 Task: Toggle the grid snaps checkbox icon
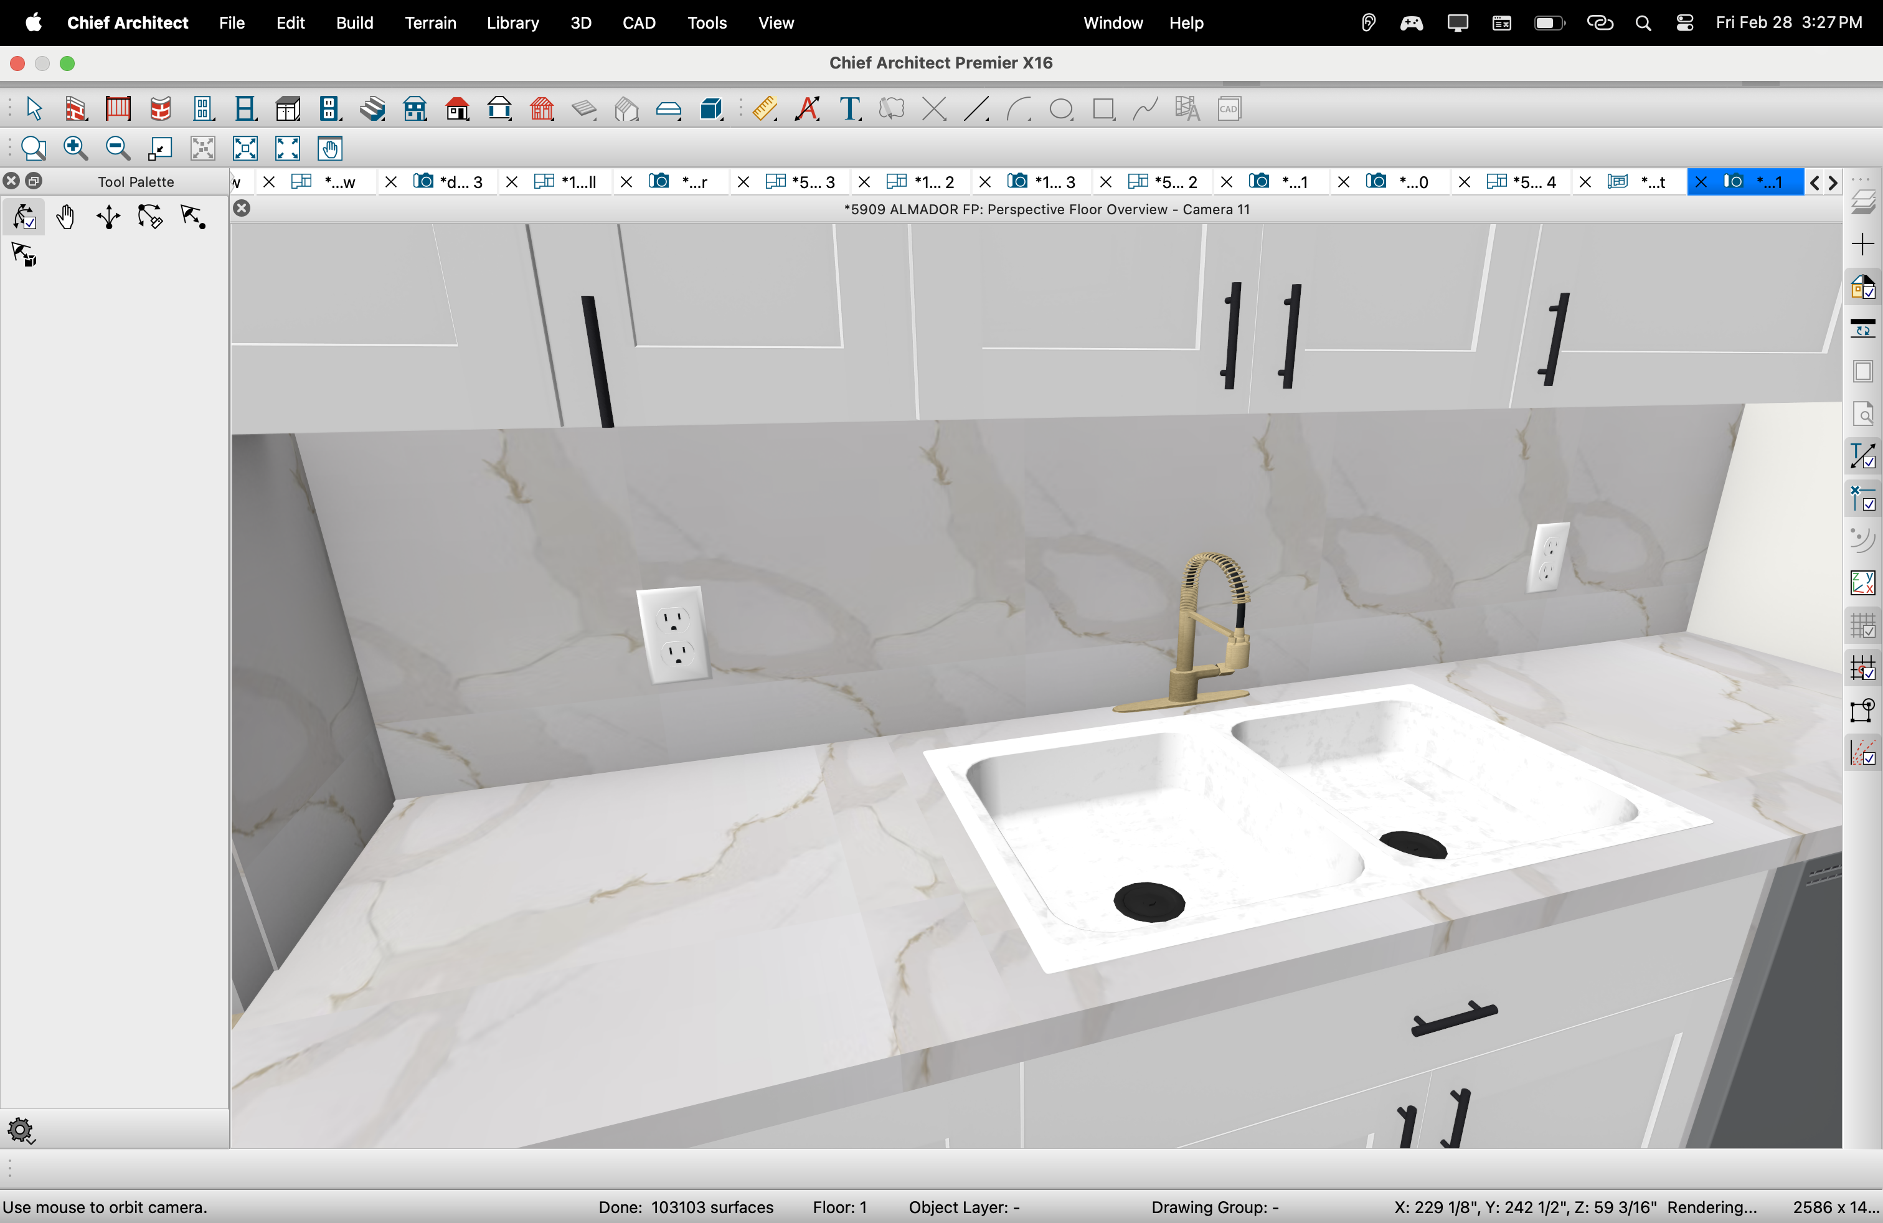(1862, 668)
